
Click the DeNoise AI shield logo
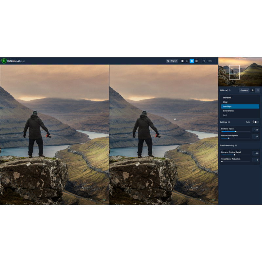(x=4, y=61)
